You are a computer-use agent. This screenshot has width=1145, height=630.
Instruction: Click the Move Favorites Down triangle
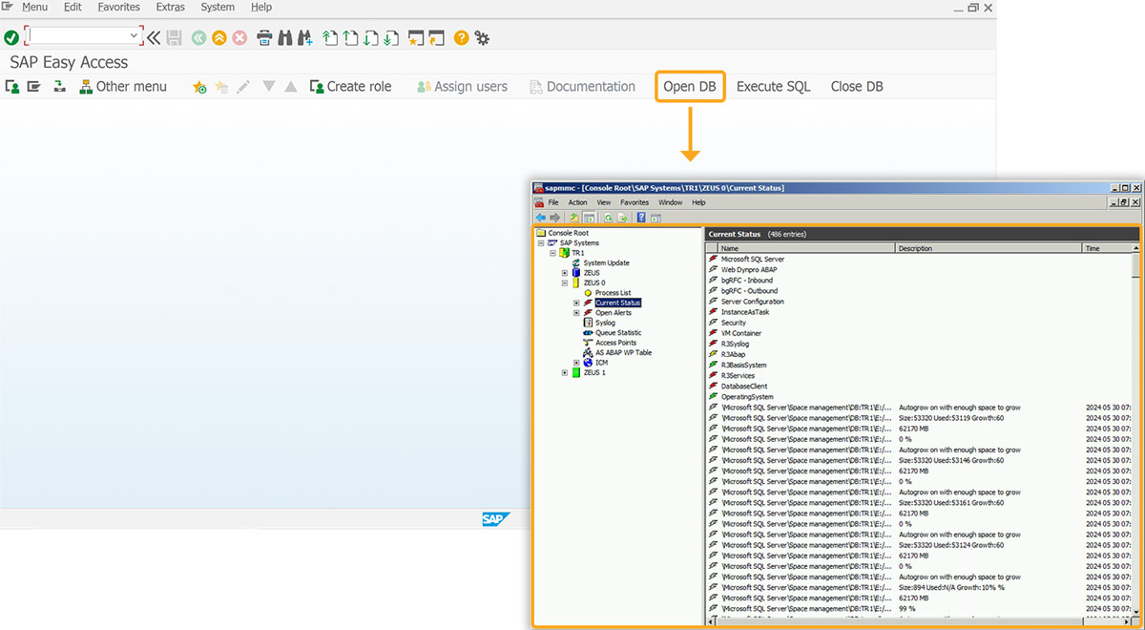268,87
